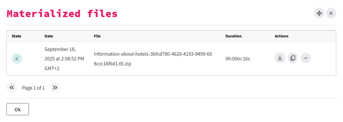Copy the materialized file link
Image resolution: width=343 pixels, height=122 pixels.
[x=293, y=58]
